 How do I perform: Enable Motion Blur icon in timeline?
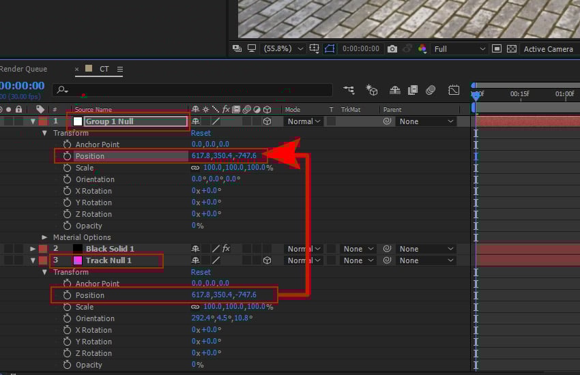(431, 90)
